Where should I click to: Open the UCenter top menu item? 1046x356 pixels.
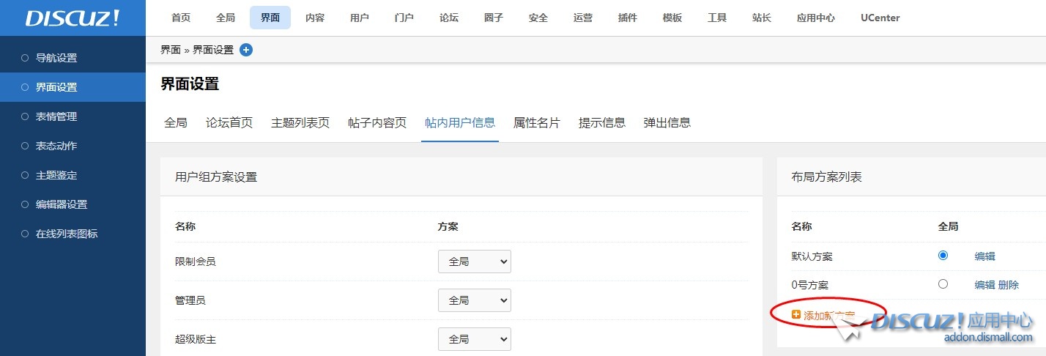[x=880, y=18]
